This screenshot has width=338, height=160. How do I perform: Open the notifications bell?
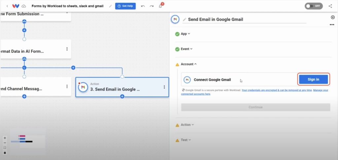[160, 6]
